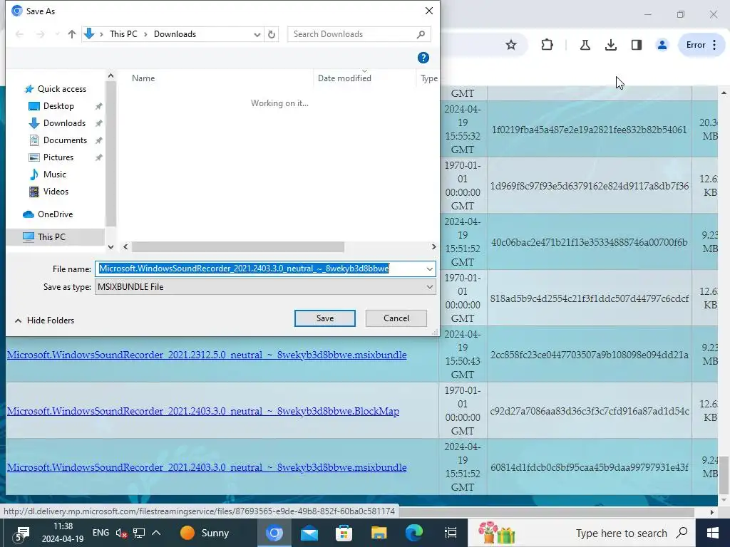The width and height of the screenshot is (730, 547).
Task: Open Sunny weather widget
Action: point(205,533)
